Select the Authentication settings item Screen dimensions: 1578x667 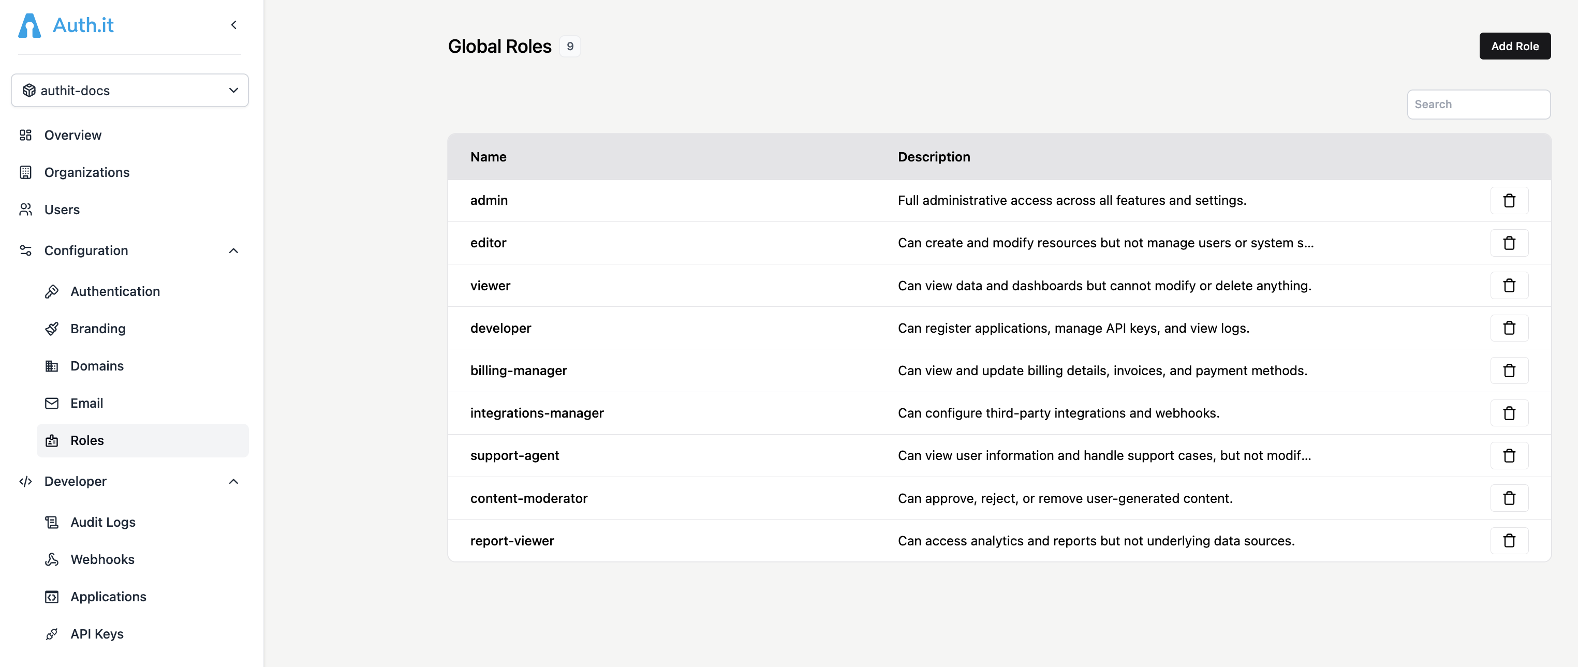pos(114,291)
